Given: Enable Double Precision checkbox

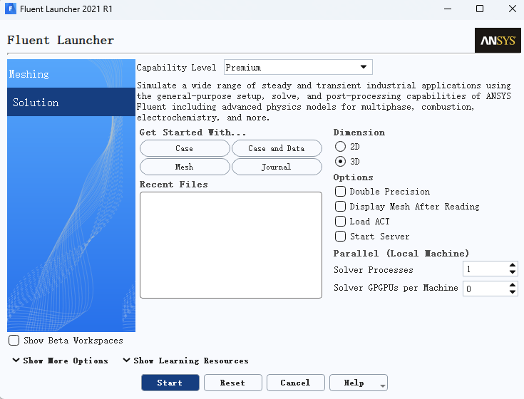Looking at the screenshot, I should point(340,192).
